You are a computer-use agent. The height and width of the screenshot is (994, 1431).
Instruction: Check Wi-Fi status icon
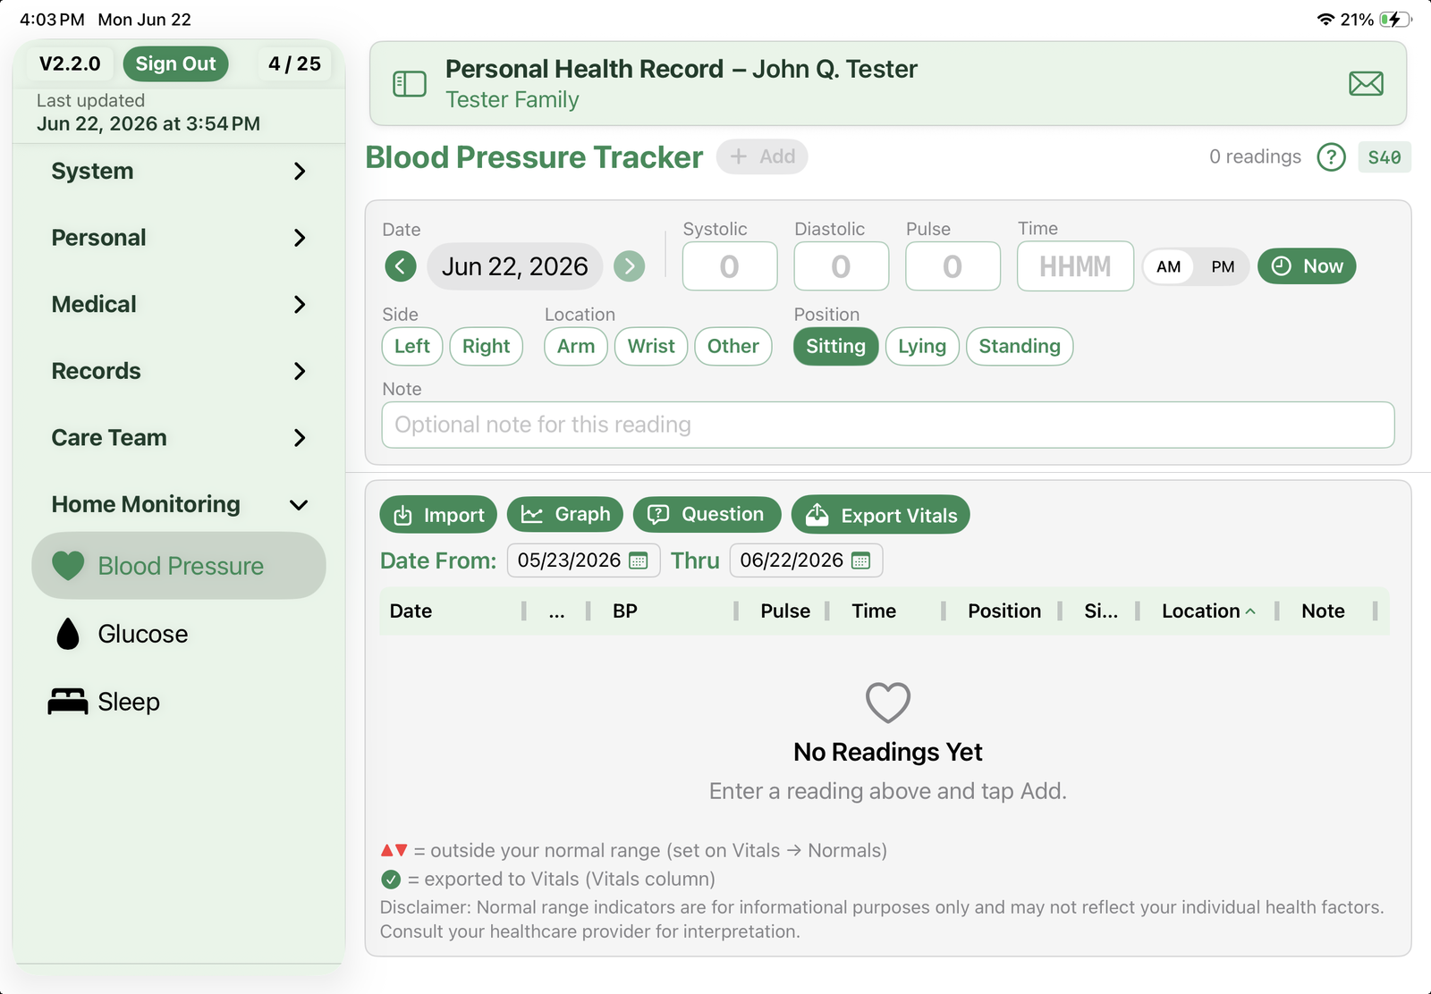point(1326,20)
